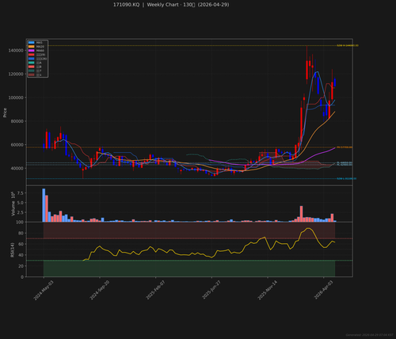Screen dimensions: 396x339
Task: Click the MA5 legend label text
Action: 40,43
